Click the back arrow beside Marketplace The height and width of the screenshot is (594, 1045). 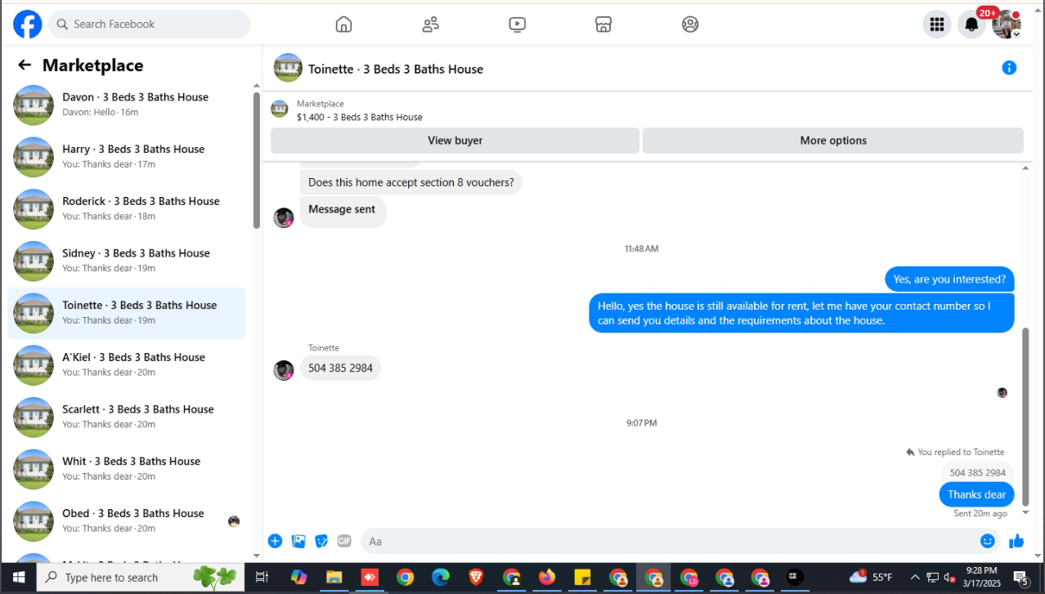(25, 65)
